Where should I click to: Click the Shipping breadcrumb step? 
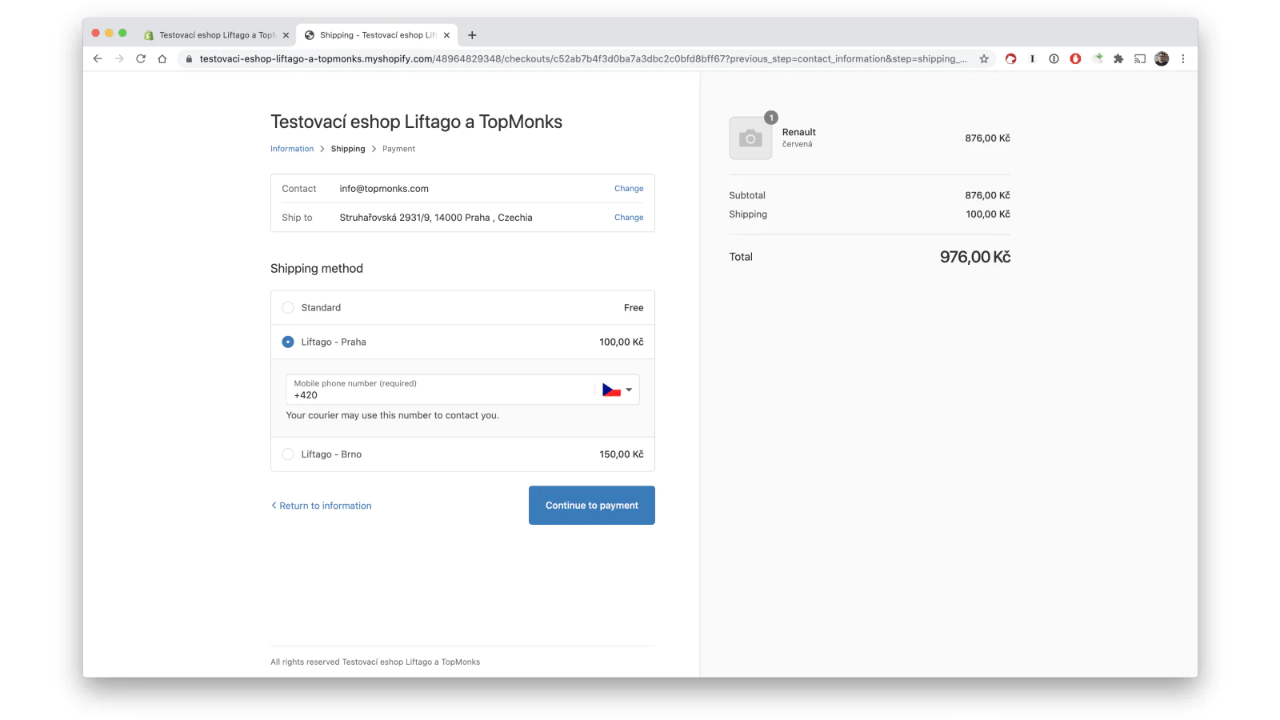[348, 149]
